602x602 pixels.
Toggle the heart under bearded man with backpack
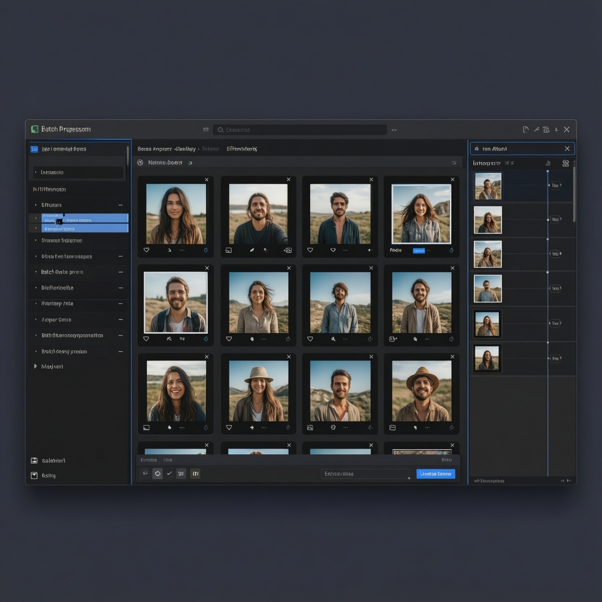pos(146,339)
